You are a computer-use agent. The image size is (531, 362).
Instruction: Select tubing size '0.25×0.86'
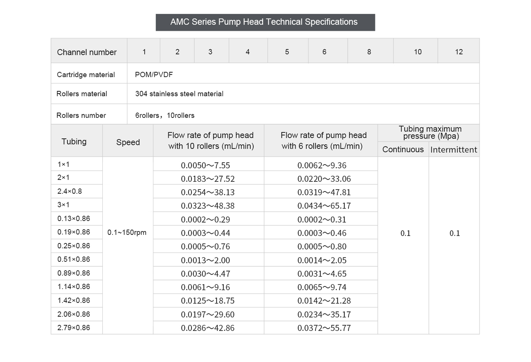pyautogui.click(x=74, y=246)
